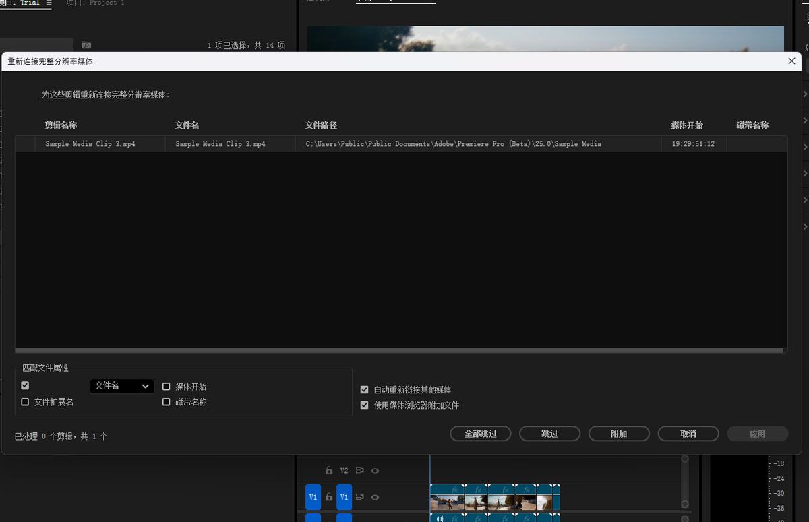Open the 文件名 match property dropdown
The height and width of the screenshot is (522, 809).
[x=122, y=386]
